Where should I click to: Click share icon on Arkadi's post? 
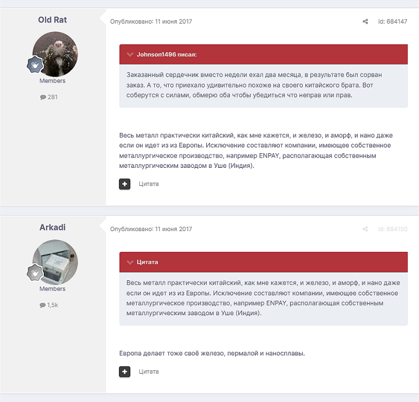[x=365, y=229]
